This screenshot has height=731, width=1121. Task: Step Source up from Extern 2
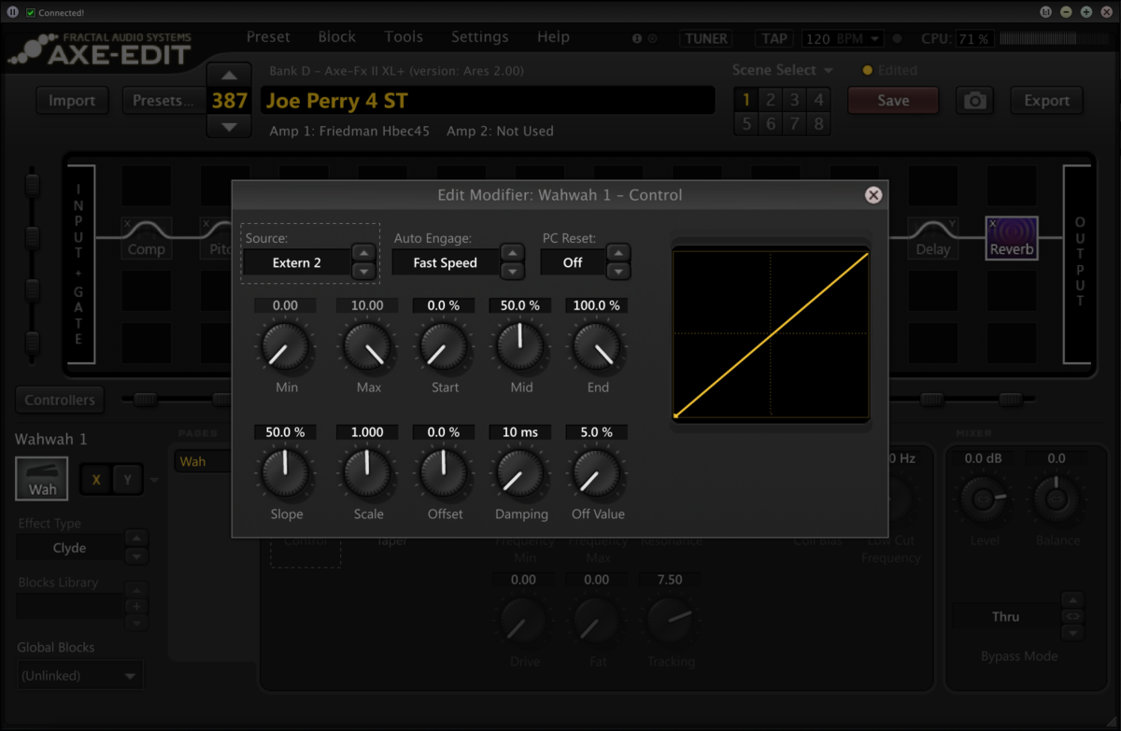(363, 253)
